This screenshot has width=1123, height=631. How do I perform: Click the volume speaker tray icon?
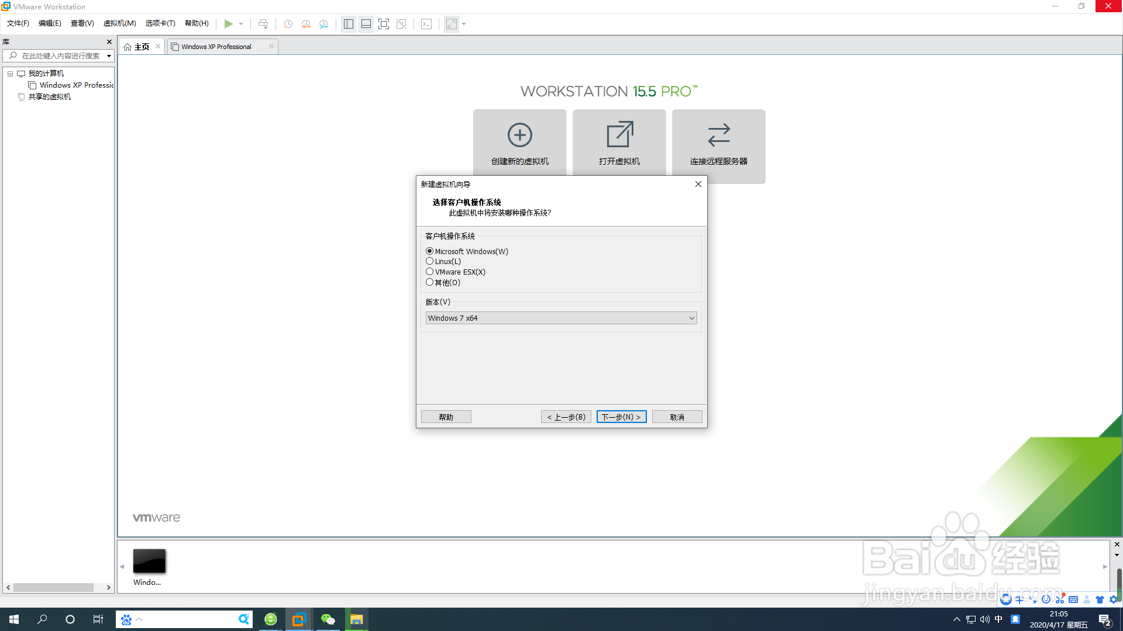pos(985,619)
